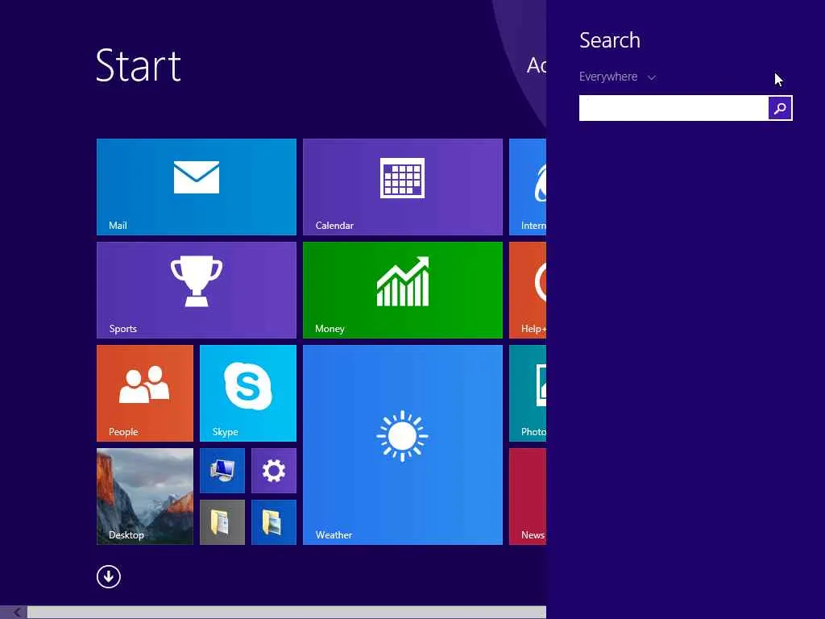Click the search magnifier button
Screen dimensions: 825x619
780,108
